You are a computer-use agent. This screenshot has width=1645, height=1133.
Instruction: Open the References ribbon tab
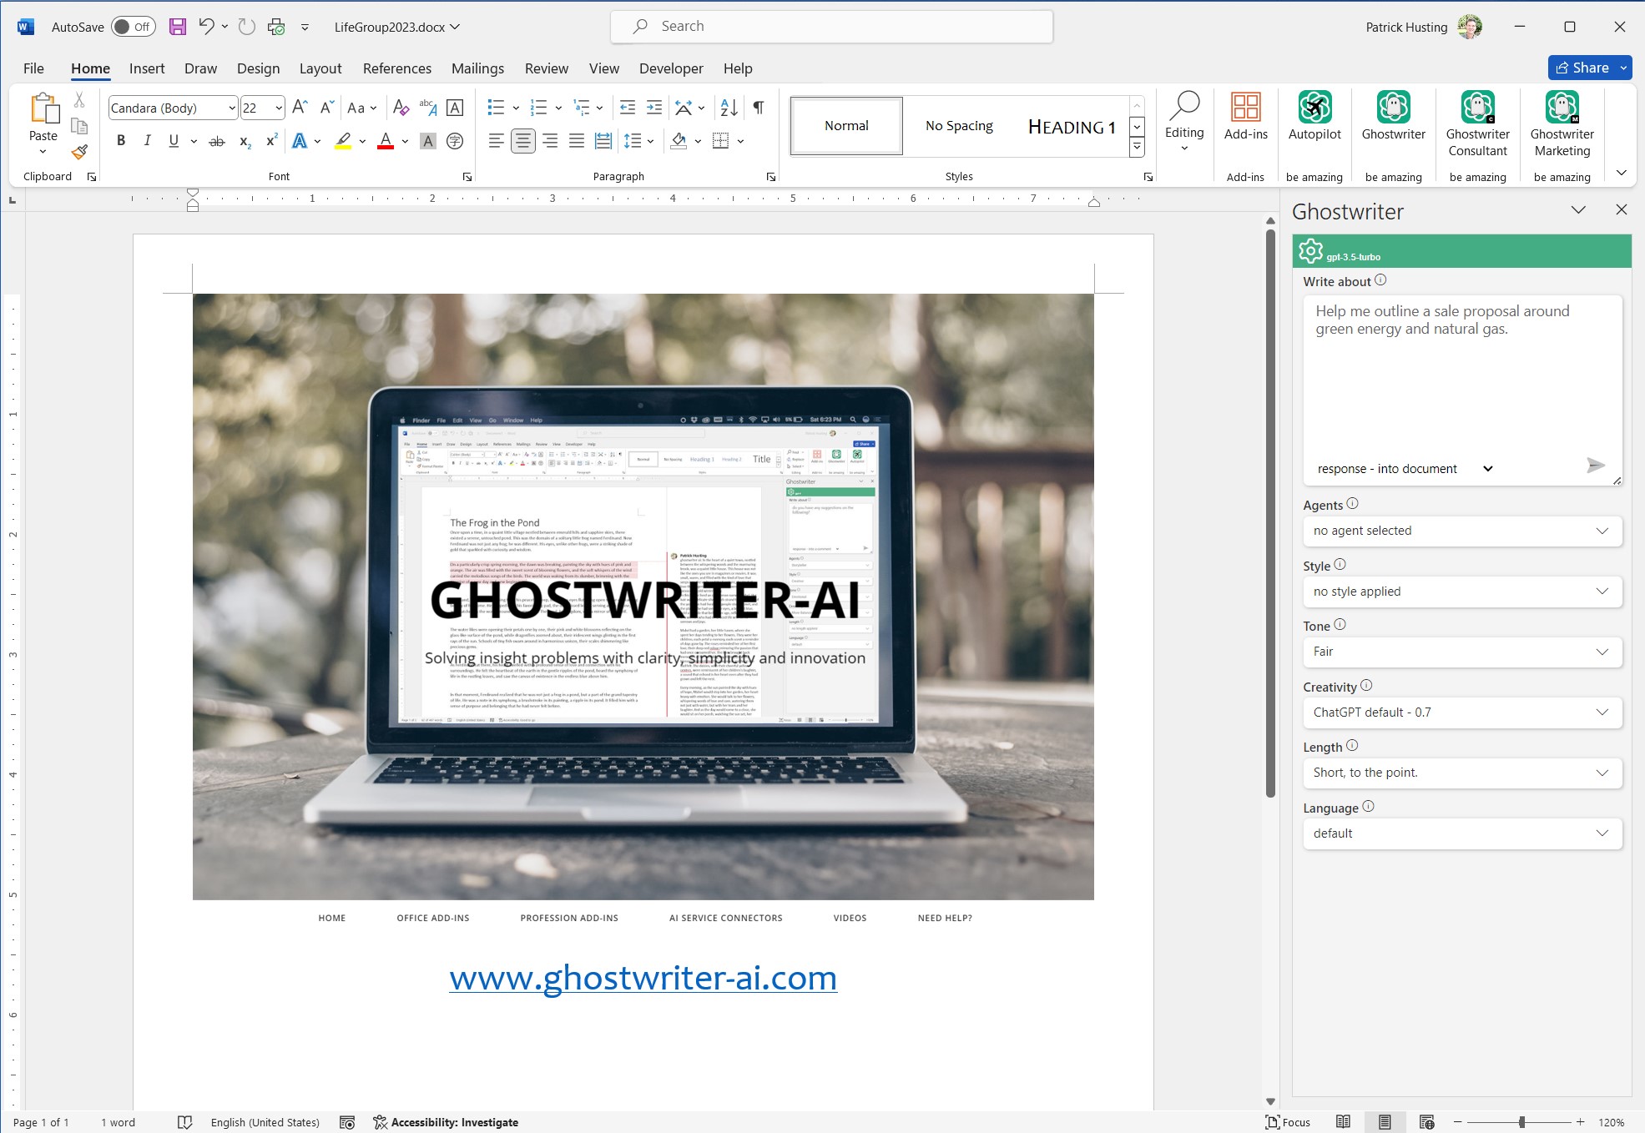[396, 68]
